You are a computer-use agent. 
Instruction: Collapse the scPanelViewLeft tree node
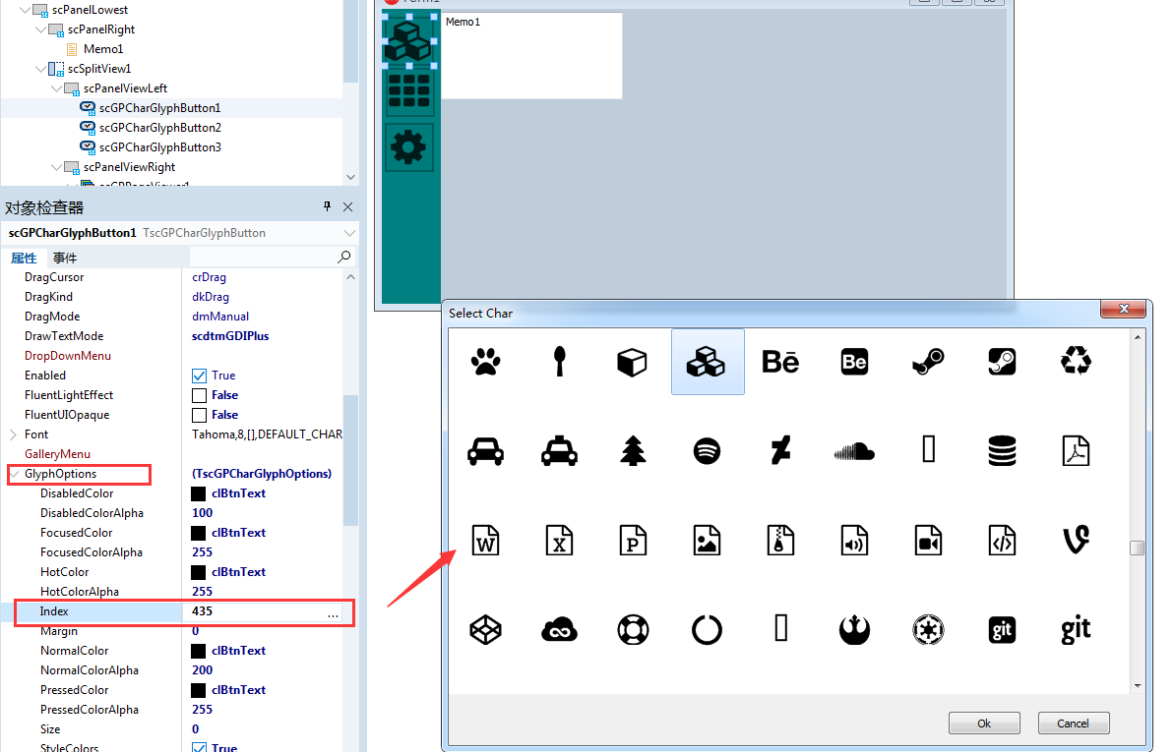[x=57, y=88]
